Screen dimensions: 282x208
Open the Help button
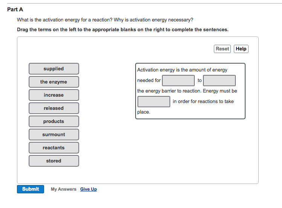pos(241,49)
